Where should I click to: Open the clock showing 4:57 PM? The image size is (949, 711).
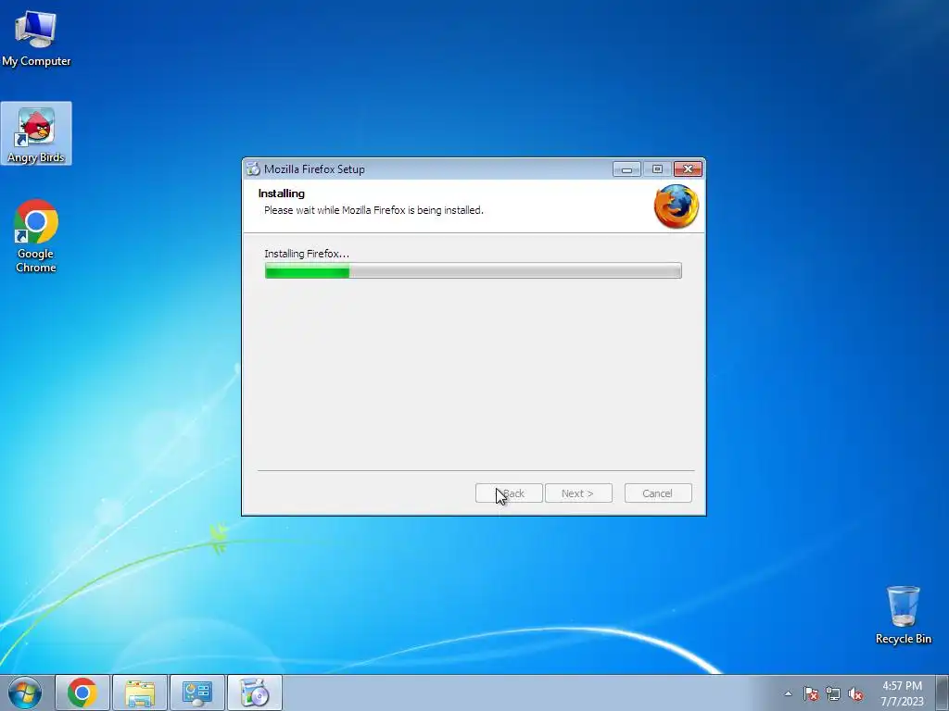tap(902, 693)
